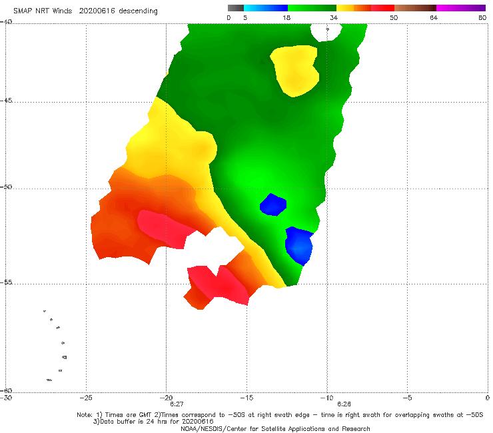
Task: Click the isolated yellow wind patch in the upper swath
Action: point(295,71)
